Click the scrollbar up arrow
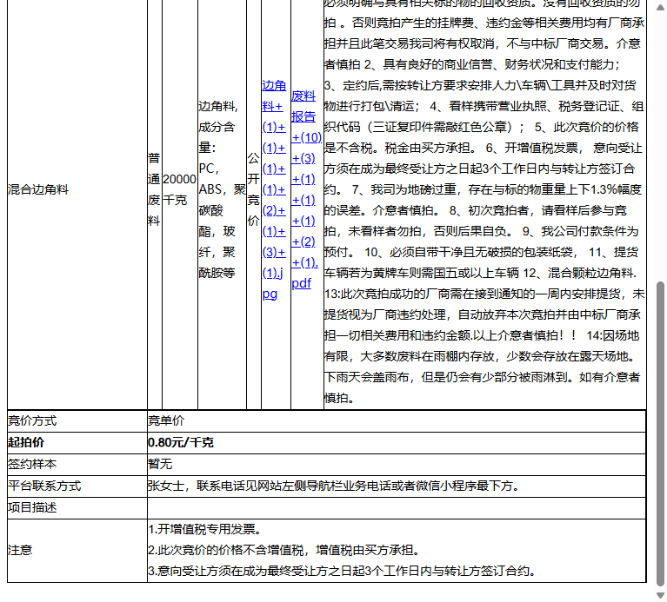The width and height of the screenshot is (667, 602). coord(660,8)
